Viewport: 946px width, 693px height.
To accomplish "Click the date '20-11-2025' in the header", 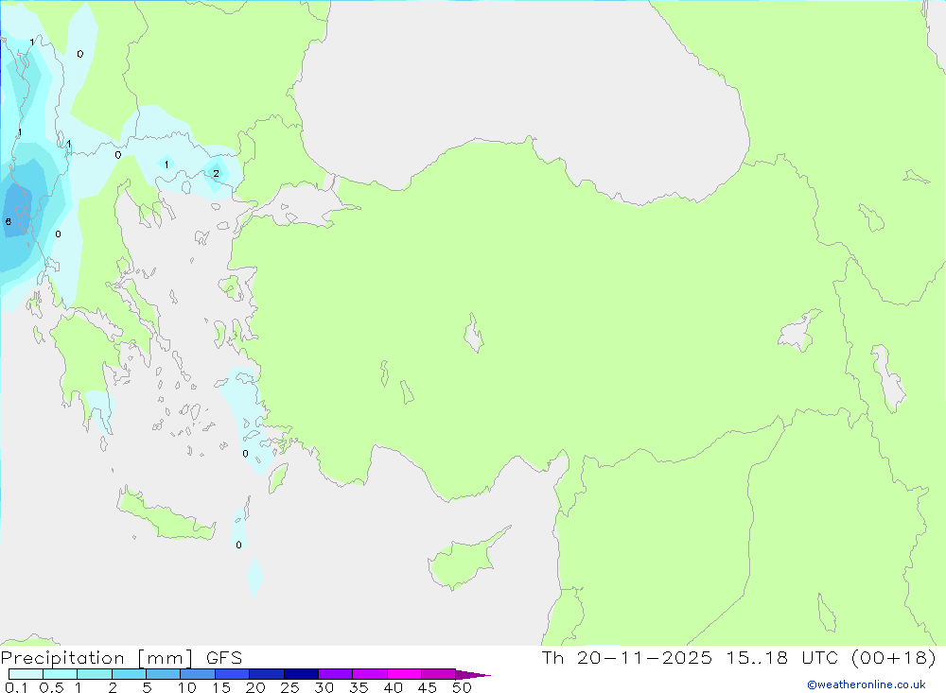I will click(x=644, y=657).
